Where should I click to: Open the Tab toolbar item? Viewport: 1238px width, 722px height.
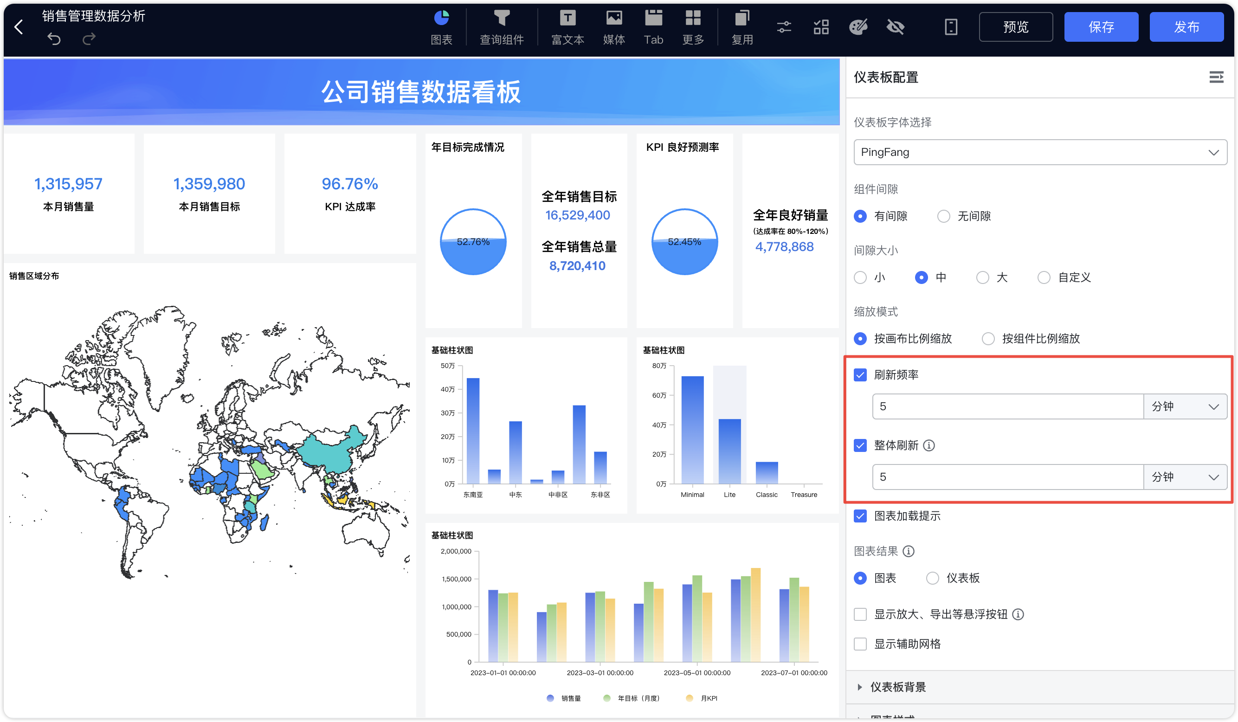click(653, 27)
